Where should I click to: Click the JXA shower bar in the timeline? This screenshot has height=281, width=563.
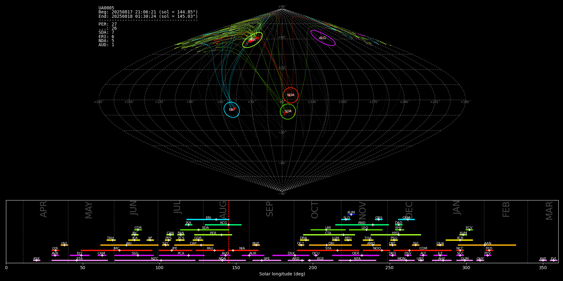pyautogui.click(x=189, y=225)
